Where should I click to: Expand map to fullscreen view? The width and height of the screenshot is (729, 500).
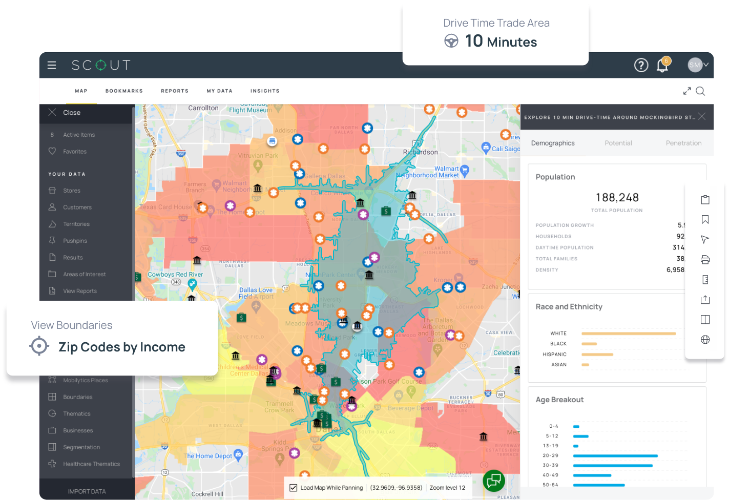click(x=687, y=91)
